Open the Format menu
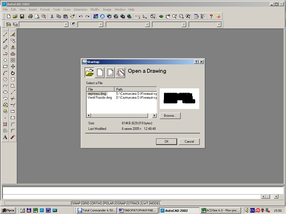This screenshot has width=286, height=214. click(45, 9)
